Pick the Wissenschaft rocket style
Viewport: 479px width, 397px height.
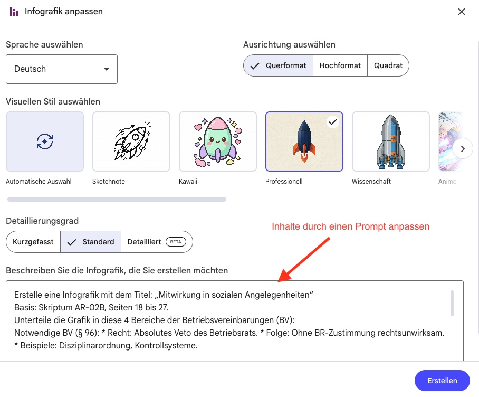(x=391, y=141)
